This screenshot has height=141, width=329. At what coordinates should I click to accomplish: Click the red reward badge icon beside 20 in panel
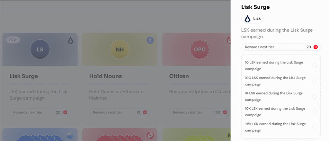click(316, 47)
